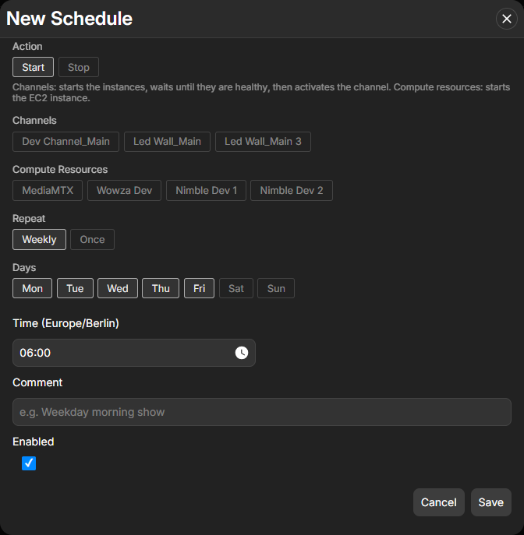Click the 06:00 time field

click(134, 353)
